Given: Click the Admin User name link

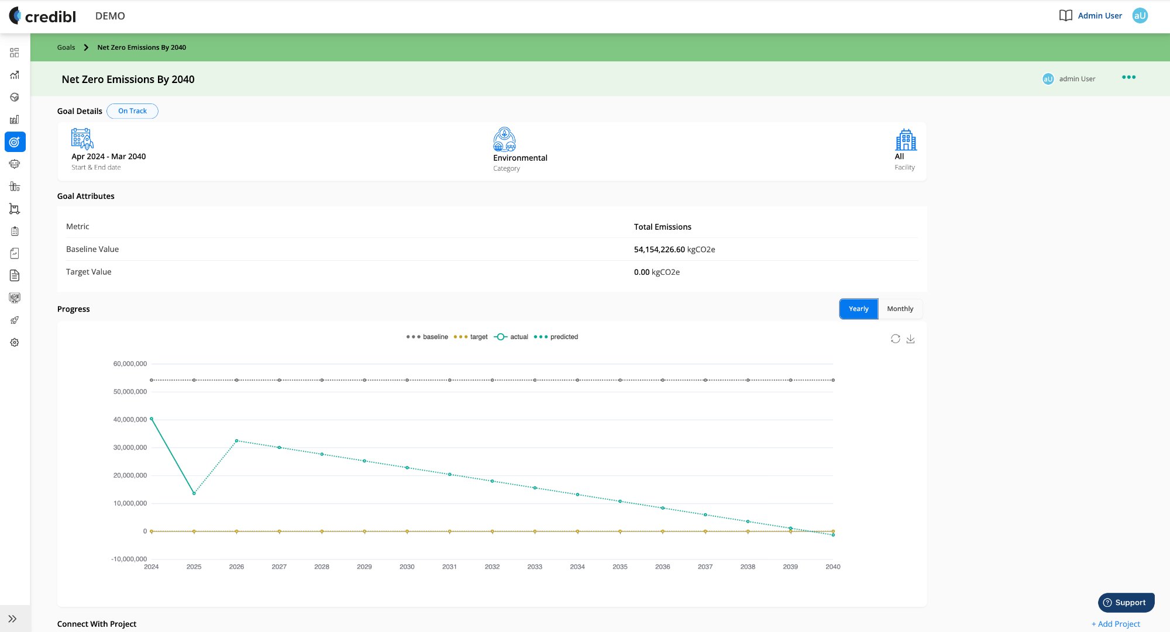Looking at the screenshot, I should (1100, 16).
